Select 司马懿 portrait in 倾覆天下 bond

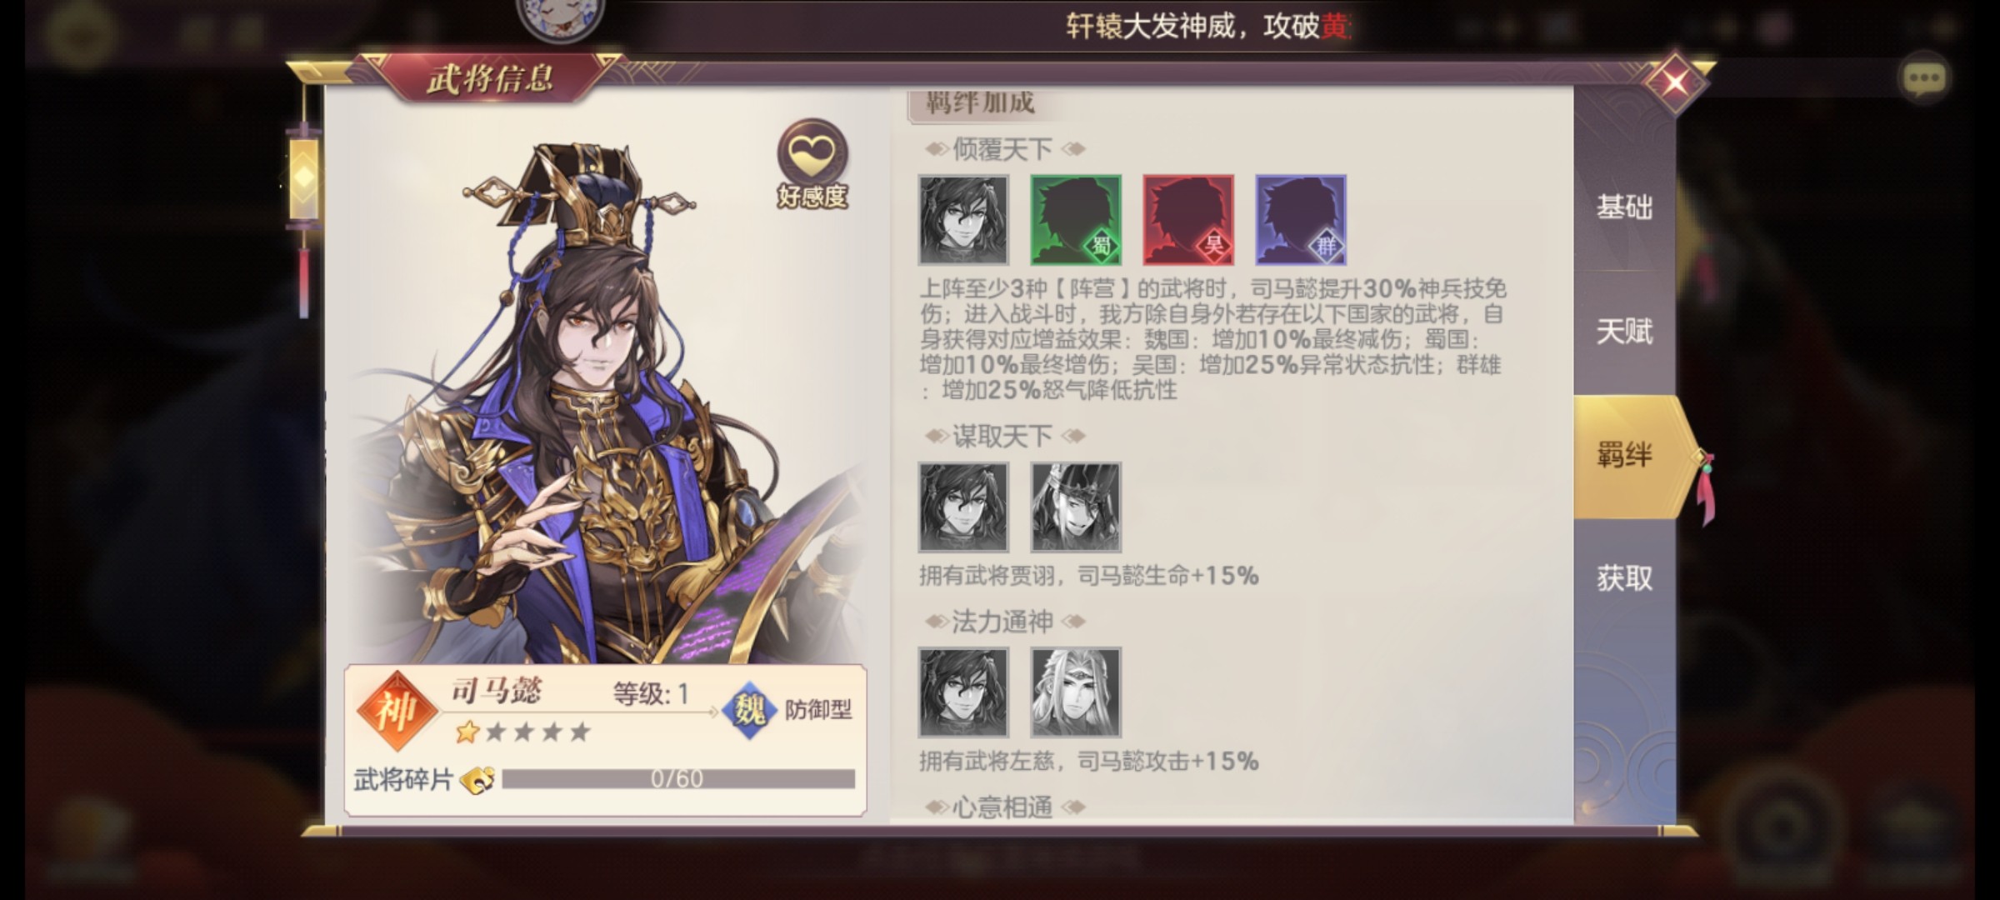click(963, 220)
